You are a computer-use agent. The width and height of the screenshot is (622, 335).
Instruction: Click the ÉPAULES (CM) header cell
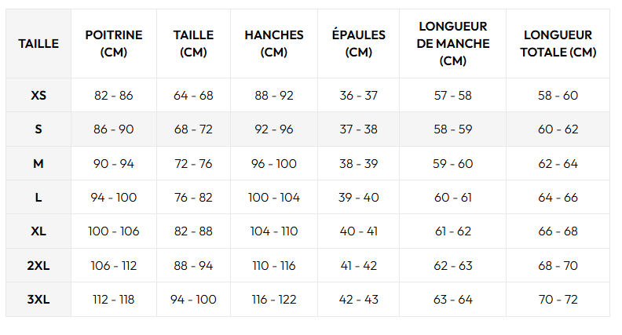coord(358,44)
